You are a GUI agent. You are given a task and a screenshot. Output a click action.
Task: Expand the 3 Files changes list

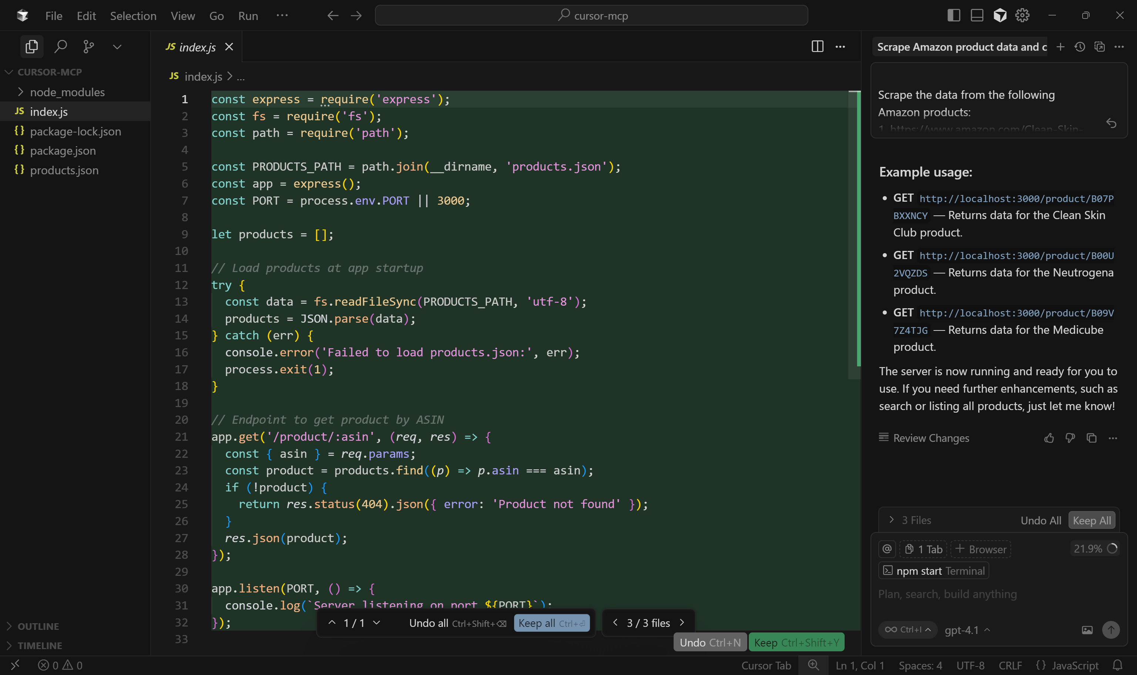[x=892, y=520]
